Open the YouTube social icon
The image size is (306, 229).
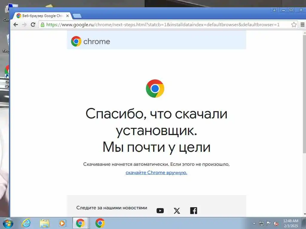pos(160,211)
